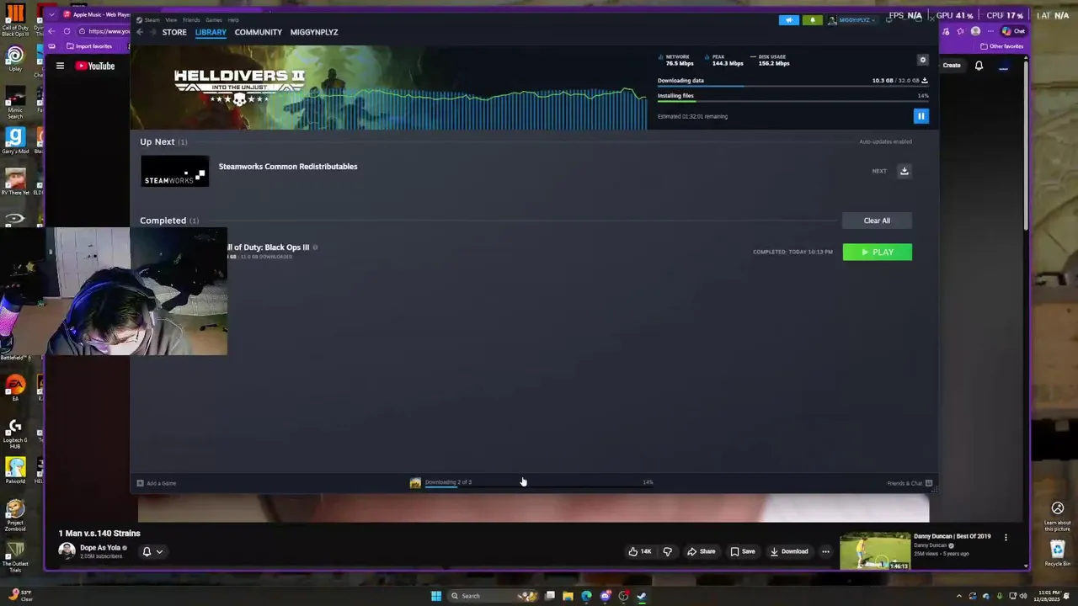Screen dimensions: 1078x606
Task: Open the Help menu in Steam
Action: coord(233,19)
